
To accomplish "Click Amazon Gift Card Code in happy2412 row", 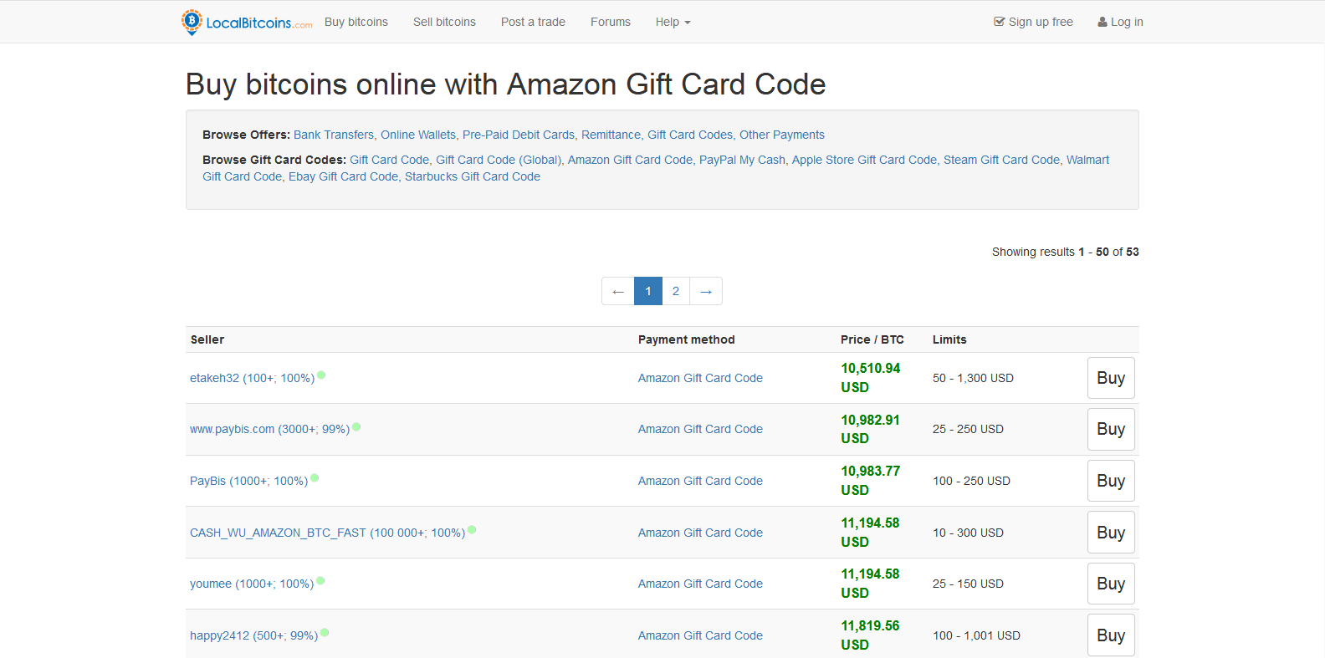I will [700, 635].
